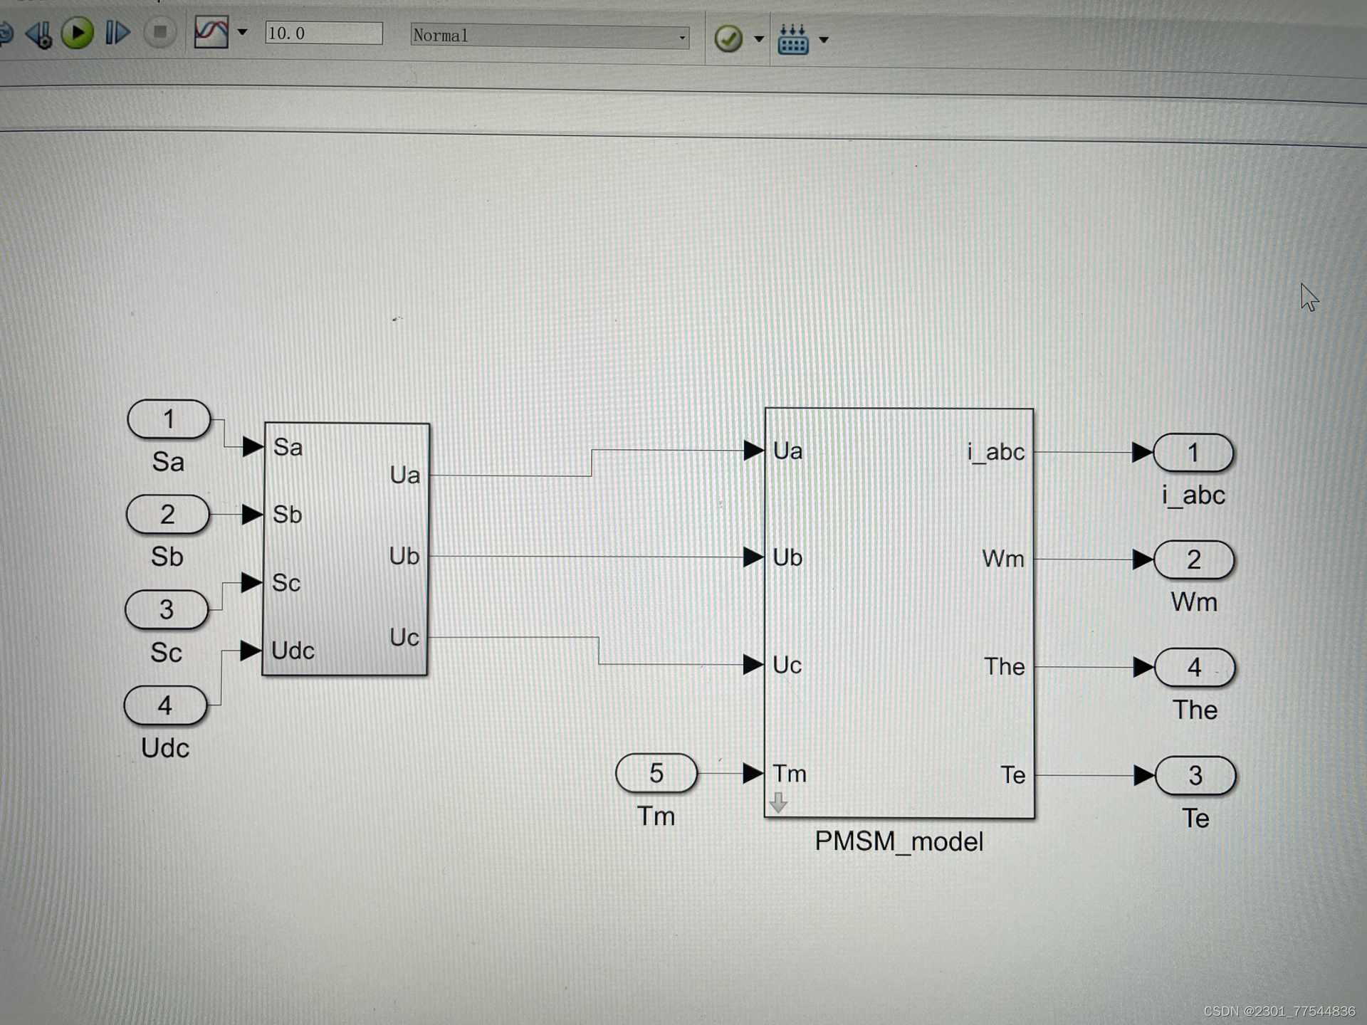
Task: Click the Tm input port block
Action: pos(656,773)
